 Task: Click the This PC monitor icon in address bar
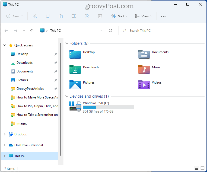(x=42, y=30)
